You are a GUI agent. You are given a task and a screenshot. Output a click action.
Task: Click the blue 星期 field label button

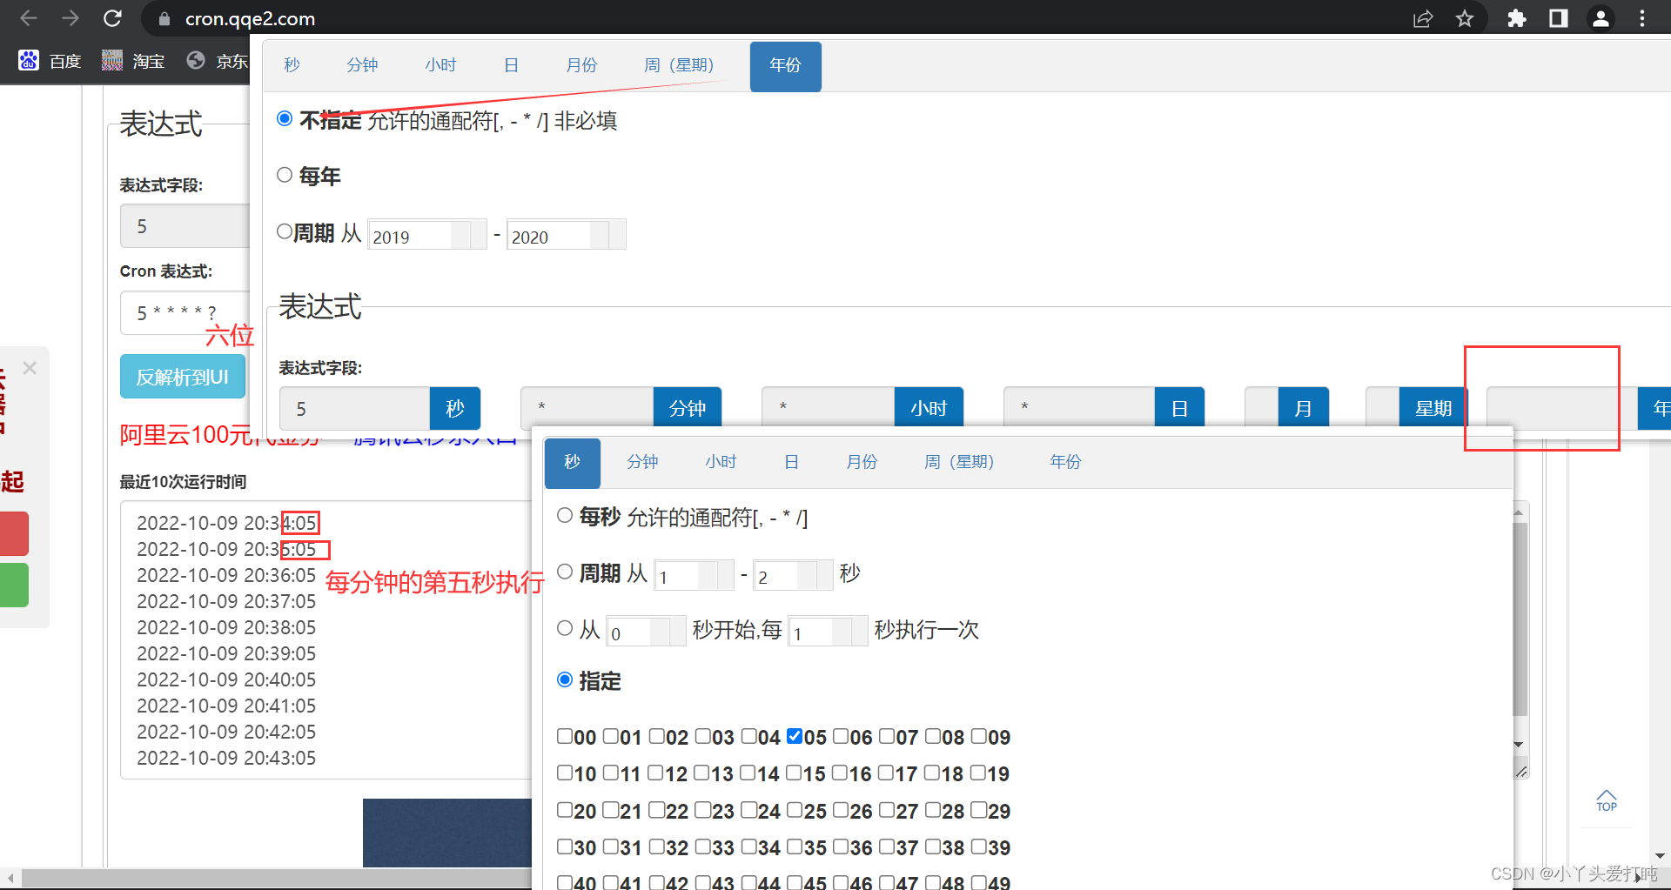[x=1433, y=409]
